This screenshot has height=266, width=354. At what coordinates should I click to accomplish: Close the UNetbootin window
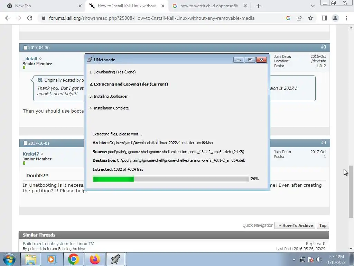click(x=261, y=60)
